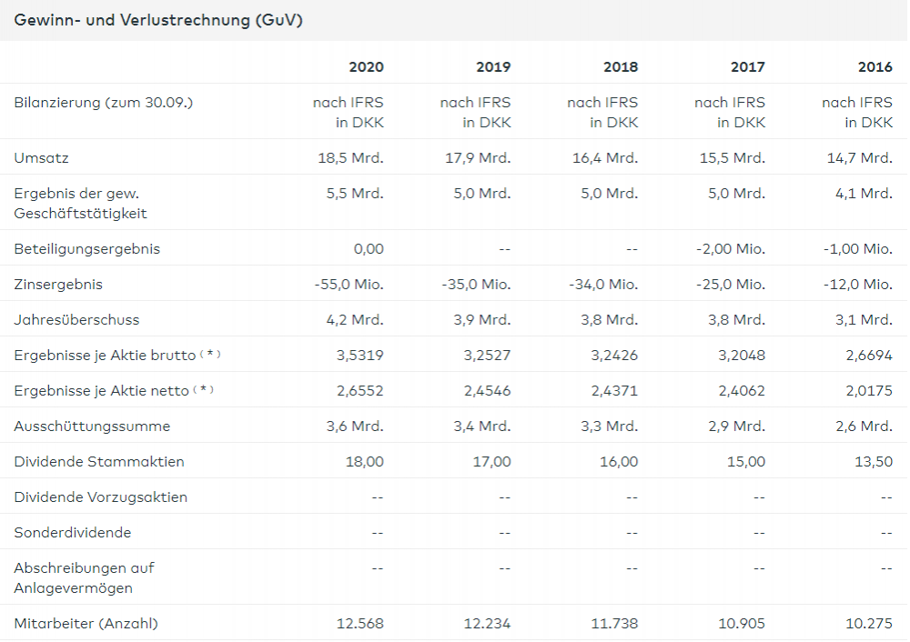Click the 2019 Ausschüttungssumme value 3,4 Mrd.
Image resolution: width=910 pixels, height=642 pixels.
tap(481, 426)
